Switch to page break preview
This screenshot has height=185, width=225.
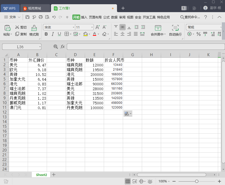[x=135, y=181]
